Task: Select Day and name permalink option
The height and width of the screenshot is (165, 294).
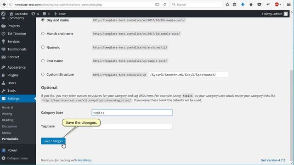Action: click(43, 20)
